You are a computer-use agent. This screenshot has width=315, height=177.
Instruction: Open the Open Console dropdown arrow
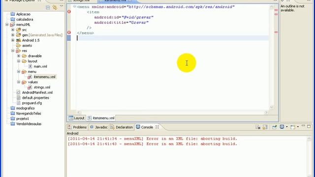pyautogui.click(x=298, y=127)
